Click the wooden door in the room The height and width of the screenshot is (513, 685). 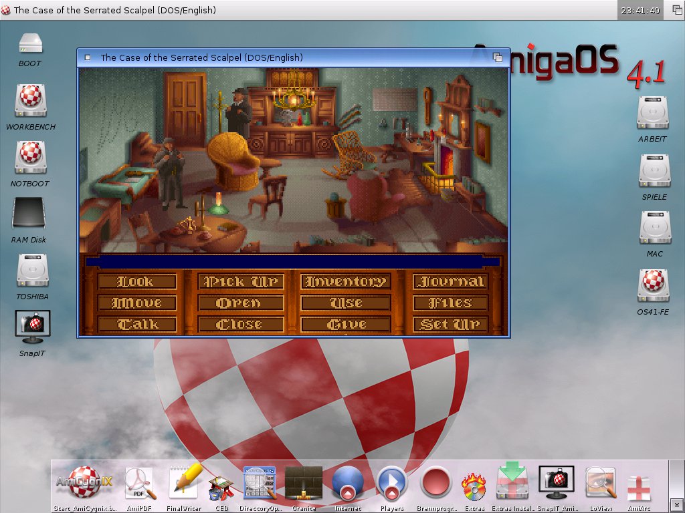tap(185, 110)
